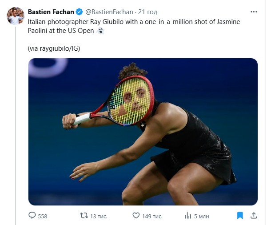Screen dimensions: 271x225
Task: Toggle the blue bookmark icon
Action: tap(240, 216)
